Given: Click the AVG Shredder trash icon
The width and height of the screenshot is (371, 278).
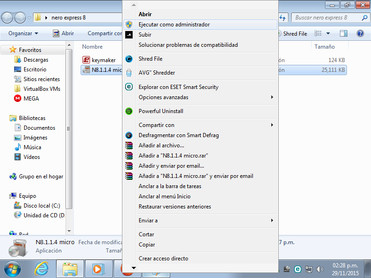Looking at the screenshot, I should pos(129,73).
